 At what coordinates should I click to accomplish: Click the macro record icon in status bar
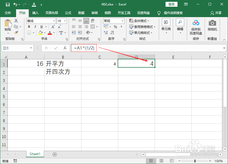click(x=15, y=161)
